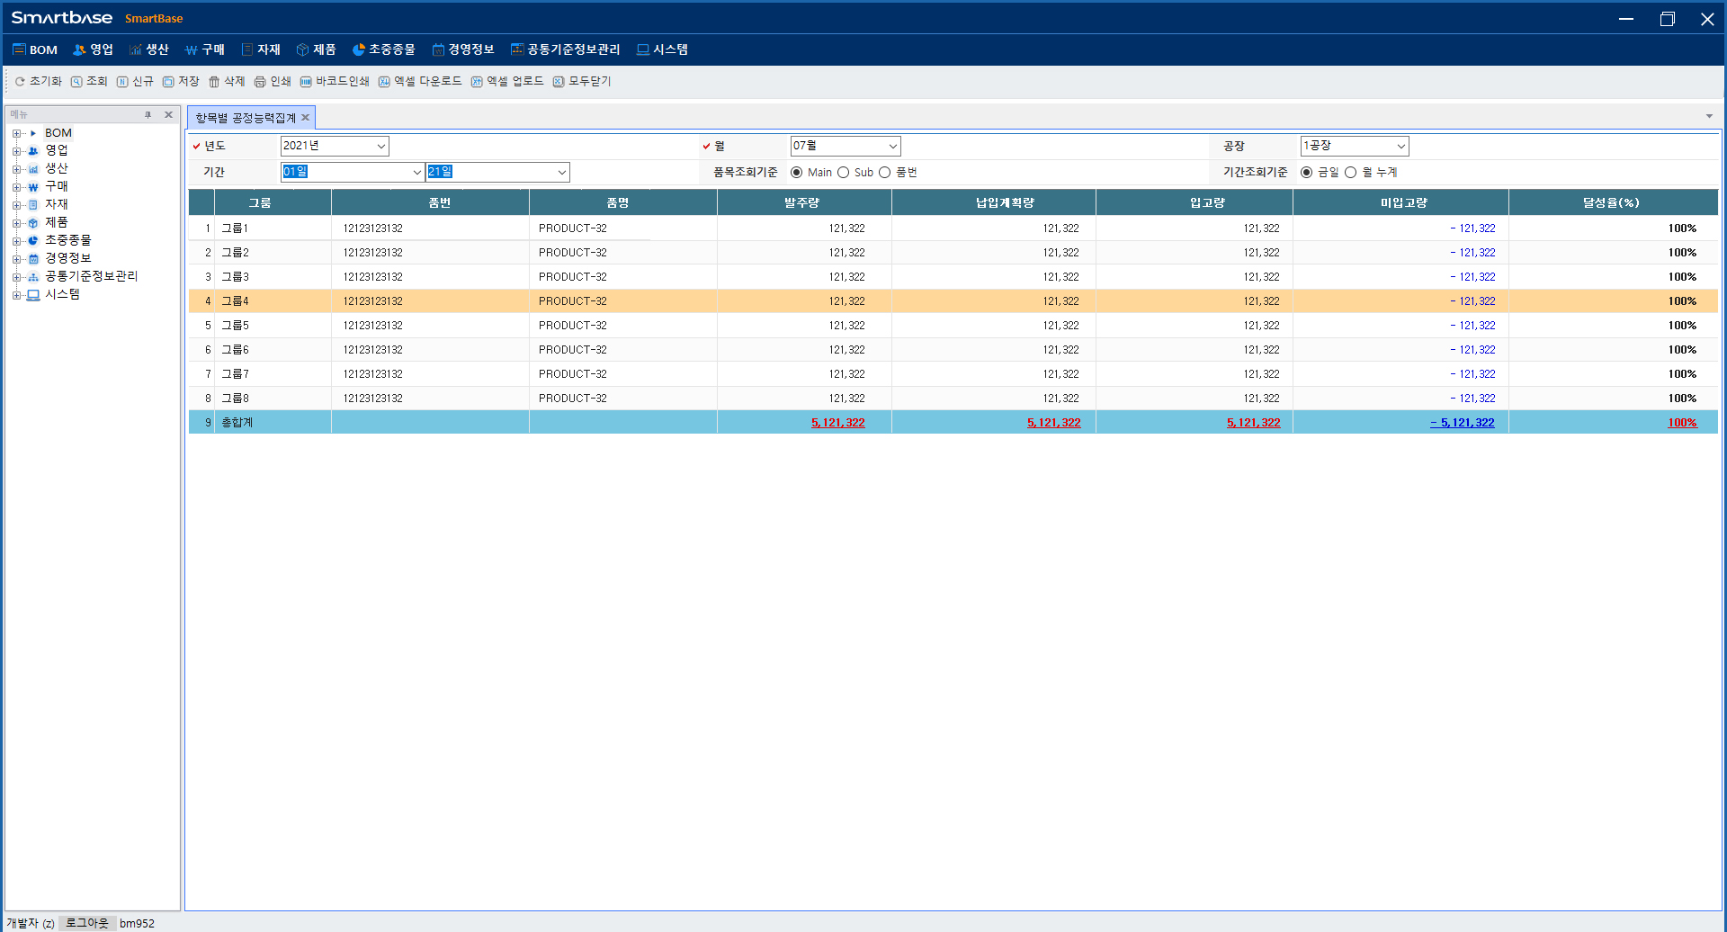Click the 초기화 reset toolbar icon
Viewport: 1727px width, 932px height.
[x=20, y=82]
